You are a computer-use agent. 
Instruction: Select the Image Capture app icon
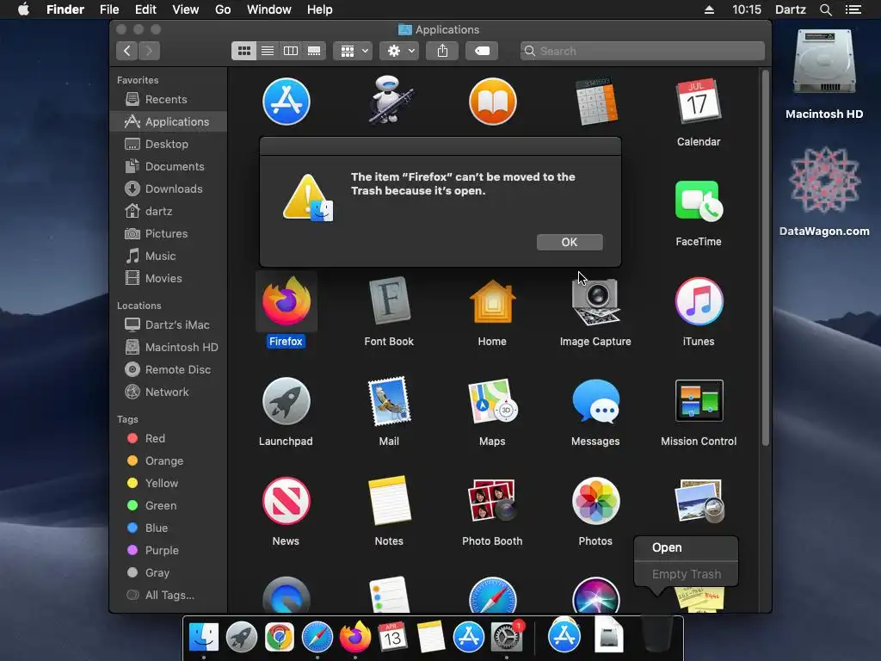(x=595, y=301)
